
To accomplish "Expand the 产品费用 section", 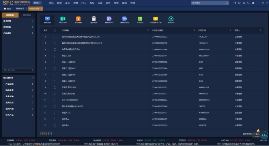I will point(18,33).
